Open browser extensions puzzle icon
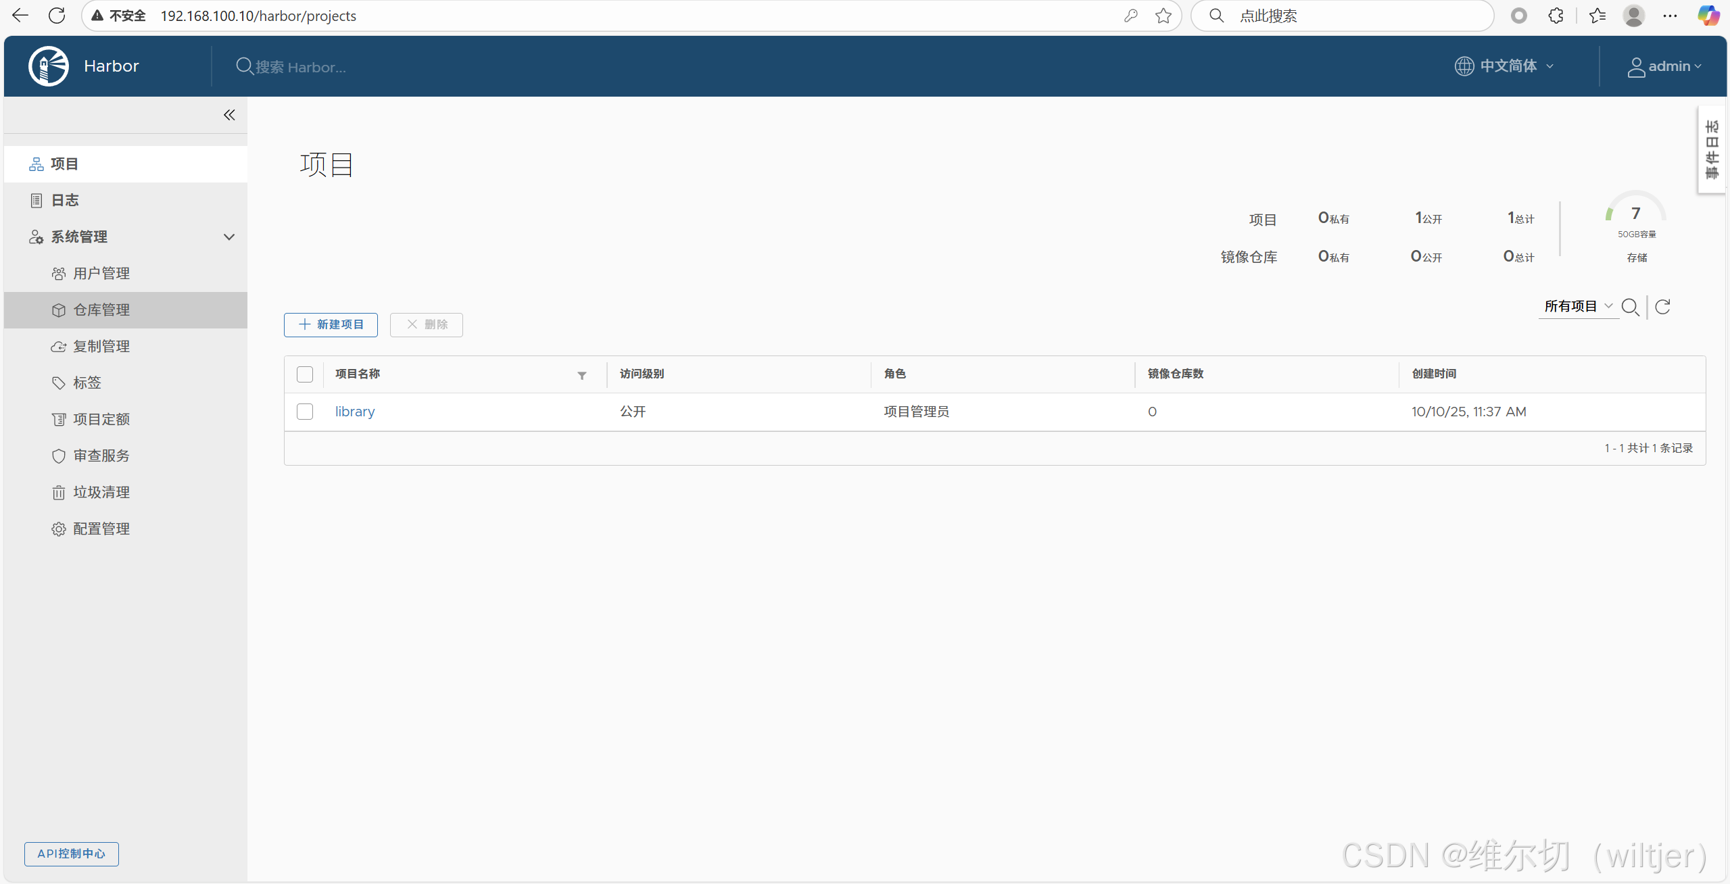 click(x=1556, y=16)
